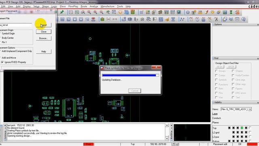Close the Place symbols progress dialog
This screenshot has width=259, height=146.
pos(156,67)
